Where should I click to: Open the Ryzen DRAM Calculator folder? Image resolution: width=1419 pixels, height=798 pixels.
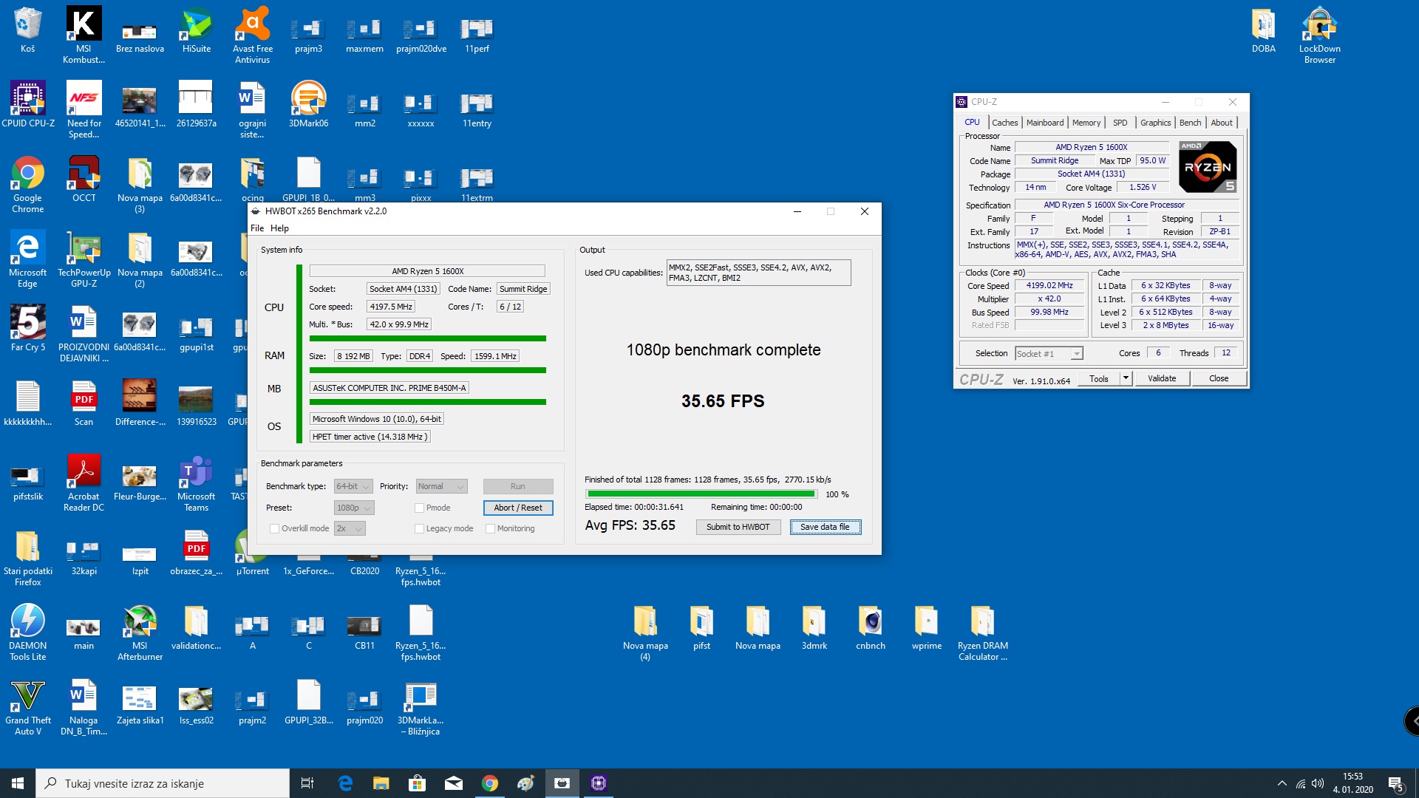coord(982,632)
